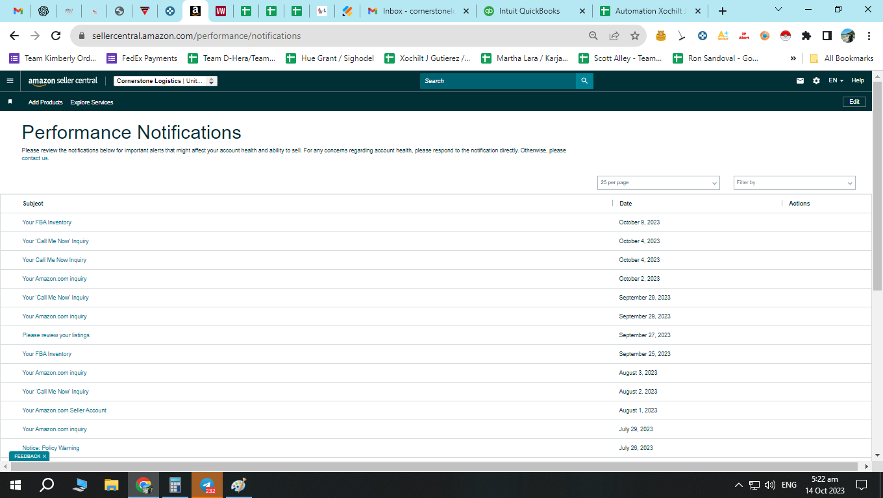883x498 pixels.
Task: Open the IP Alert extension
Action: [744, 36]
